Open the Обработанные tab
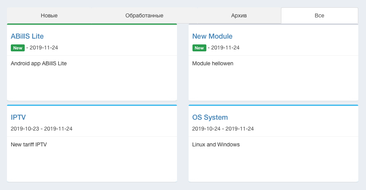Image resolution: width=366 pixels, height=190 pixels. point(144,15)
